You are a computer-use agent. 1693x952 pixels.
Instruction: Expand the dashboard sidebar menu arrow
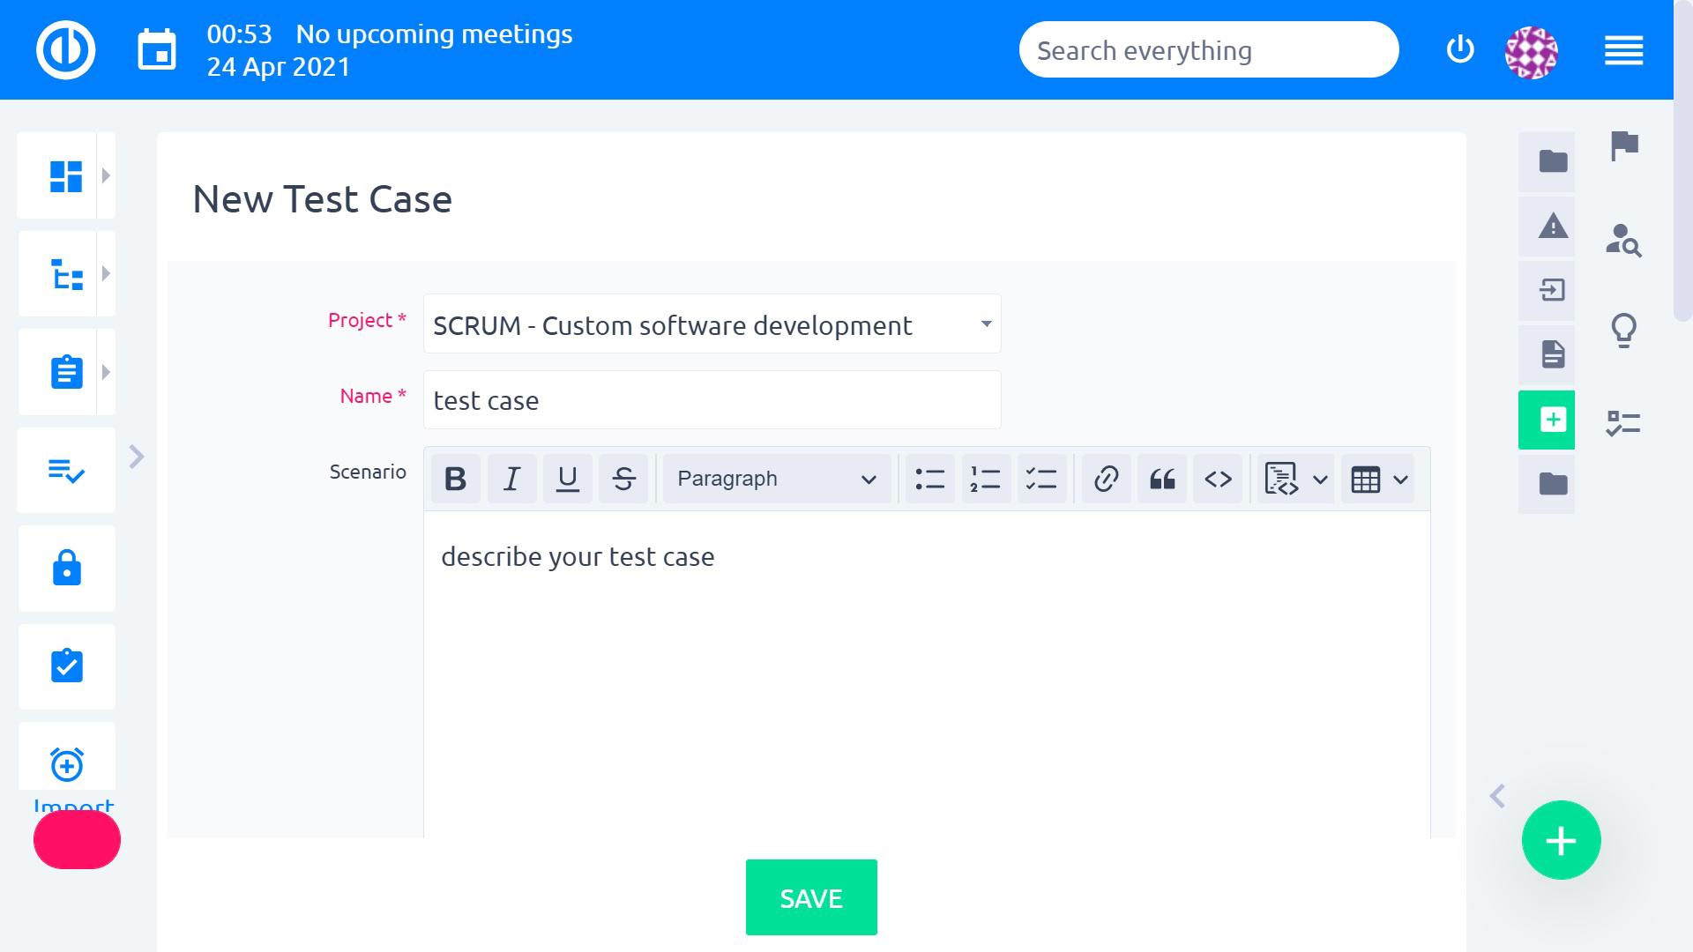click(x=106, y=175)
